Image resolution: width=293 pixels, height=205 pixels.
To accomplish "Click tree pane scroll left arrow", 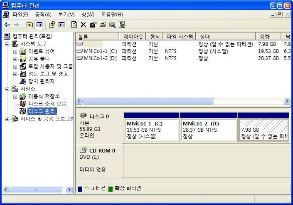I will tap(5, 190).
